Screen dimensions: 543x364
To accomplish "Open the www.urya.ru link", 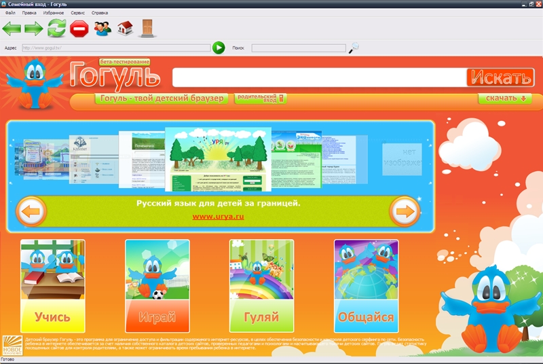I will click(x=218, y=217).
